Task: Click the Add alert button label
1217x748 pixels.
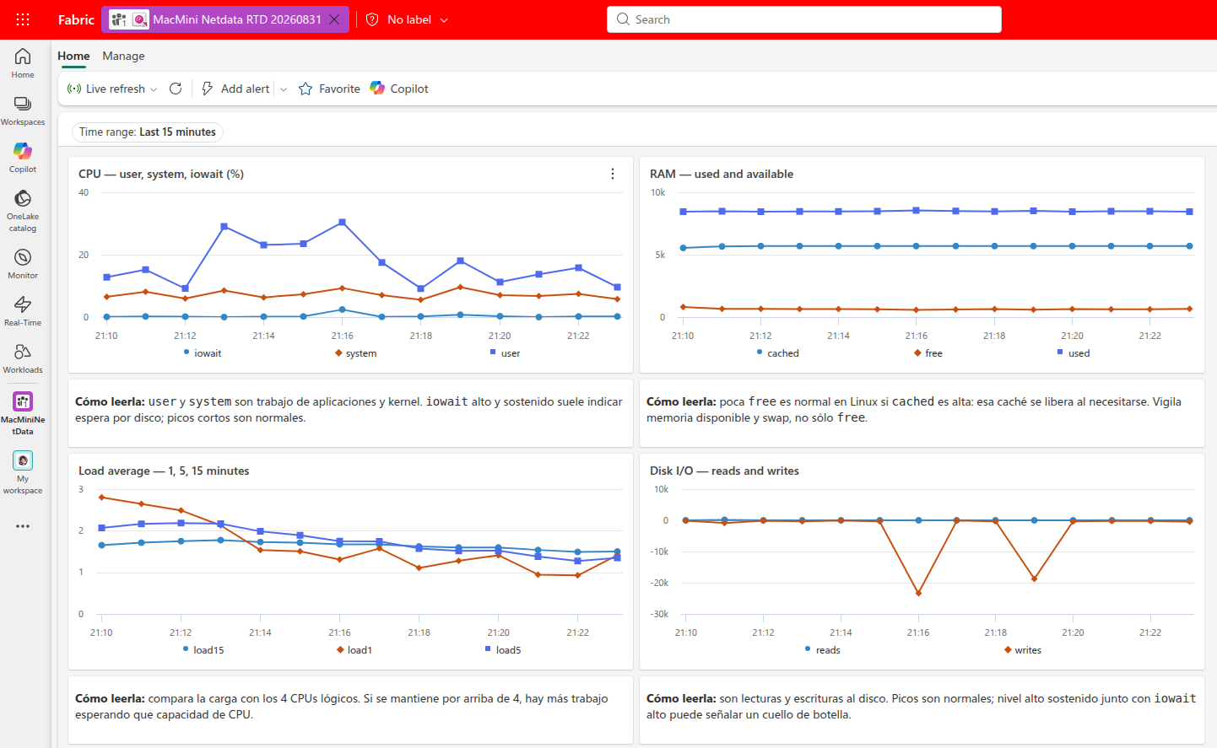Action: pos(246,89)
